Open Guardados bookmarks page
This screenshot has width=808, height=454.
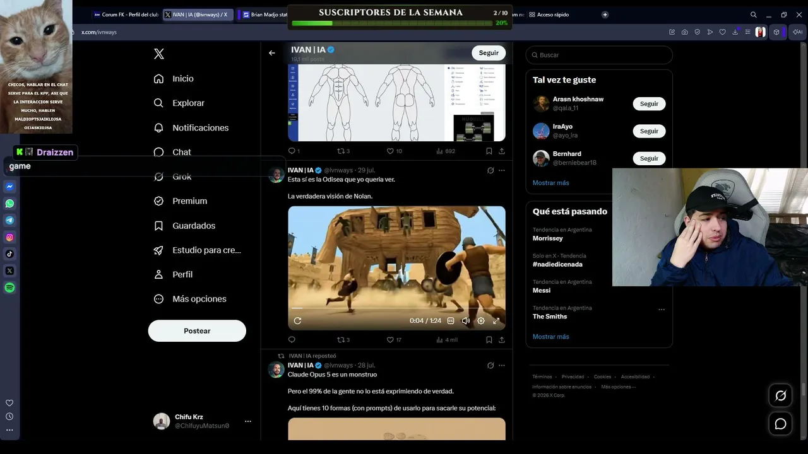click(x=184, y=226)
